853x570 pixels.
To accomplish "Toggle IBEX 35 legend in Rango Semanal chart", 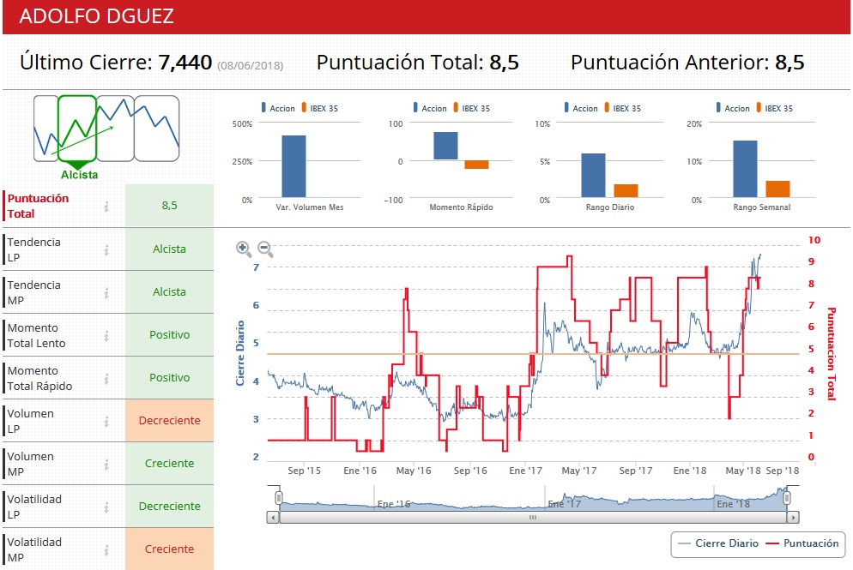I will pos(775,108).
